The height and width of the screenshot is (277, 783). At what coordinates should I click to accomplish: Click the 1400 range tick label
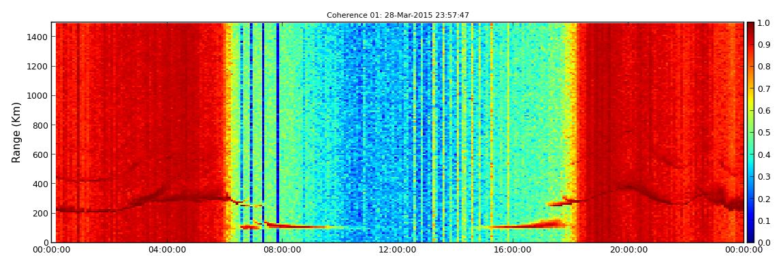37,37
